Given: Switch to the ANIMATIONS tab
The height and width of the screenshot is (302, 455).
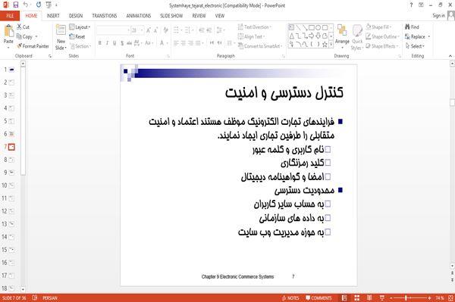Looking at the screenshot, I should pos(139,16).
